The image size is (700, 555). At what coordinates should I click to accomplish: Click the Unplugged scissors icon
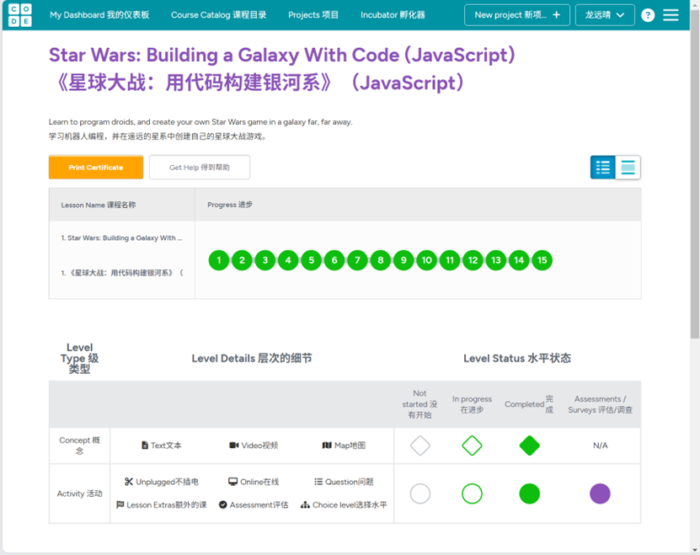(129, 482)
